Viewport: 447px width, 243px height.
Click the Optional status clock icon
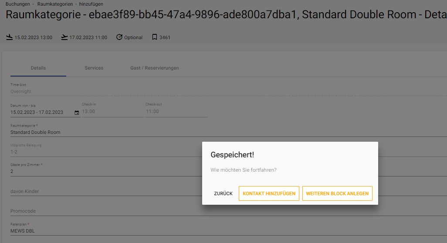pos(119,37)
